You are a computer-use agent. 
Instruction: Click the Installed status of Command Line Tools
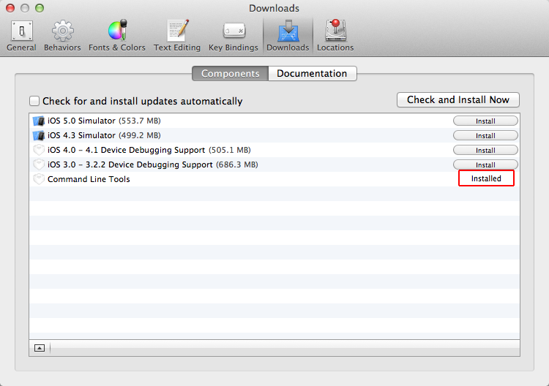click(486, 178)
